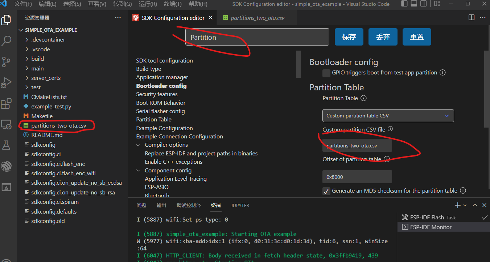Open the Search view in the activity bar
This screenshot has height=262, width=490.
(x=6, y=41)
